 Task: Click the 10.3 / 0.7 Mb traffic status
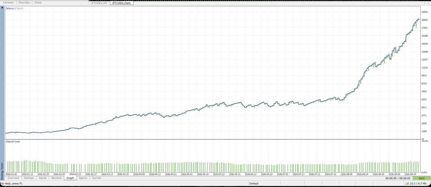(x=419, y=183)
